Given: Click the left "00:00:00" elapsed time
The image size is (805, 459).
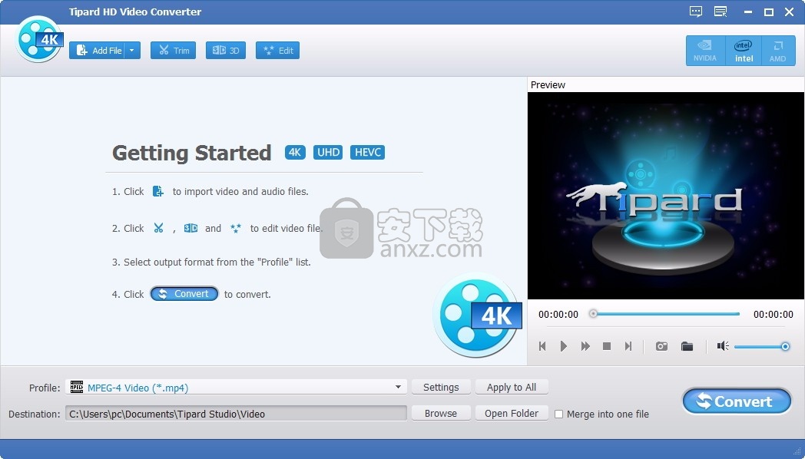Looking at the screenshot, I should pyautogui.click(x=558, y=315).
